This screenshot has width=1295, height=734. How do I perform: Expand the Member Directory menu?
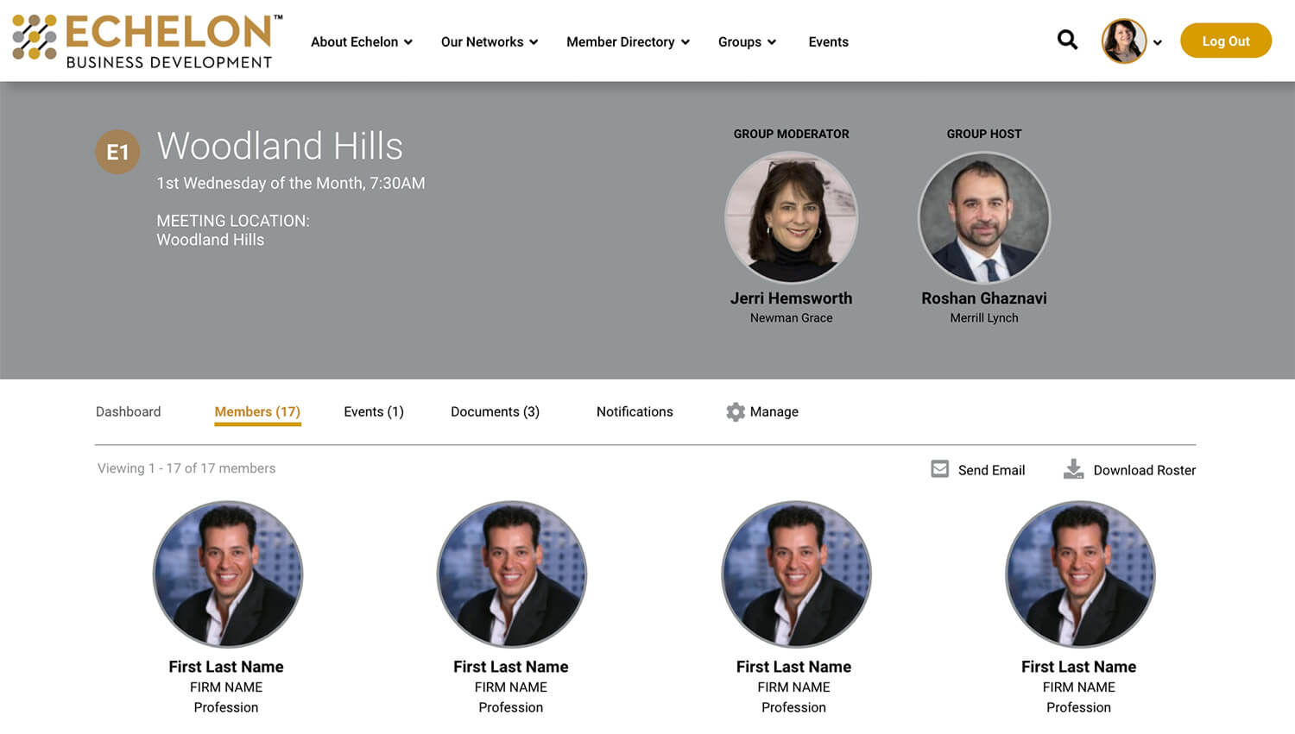click(628, 41)
